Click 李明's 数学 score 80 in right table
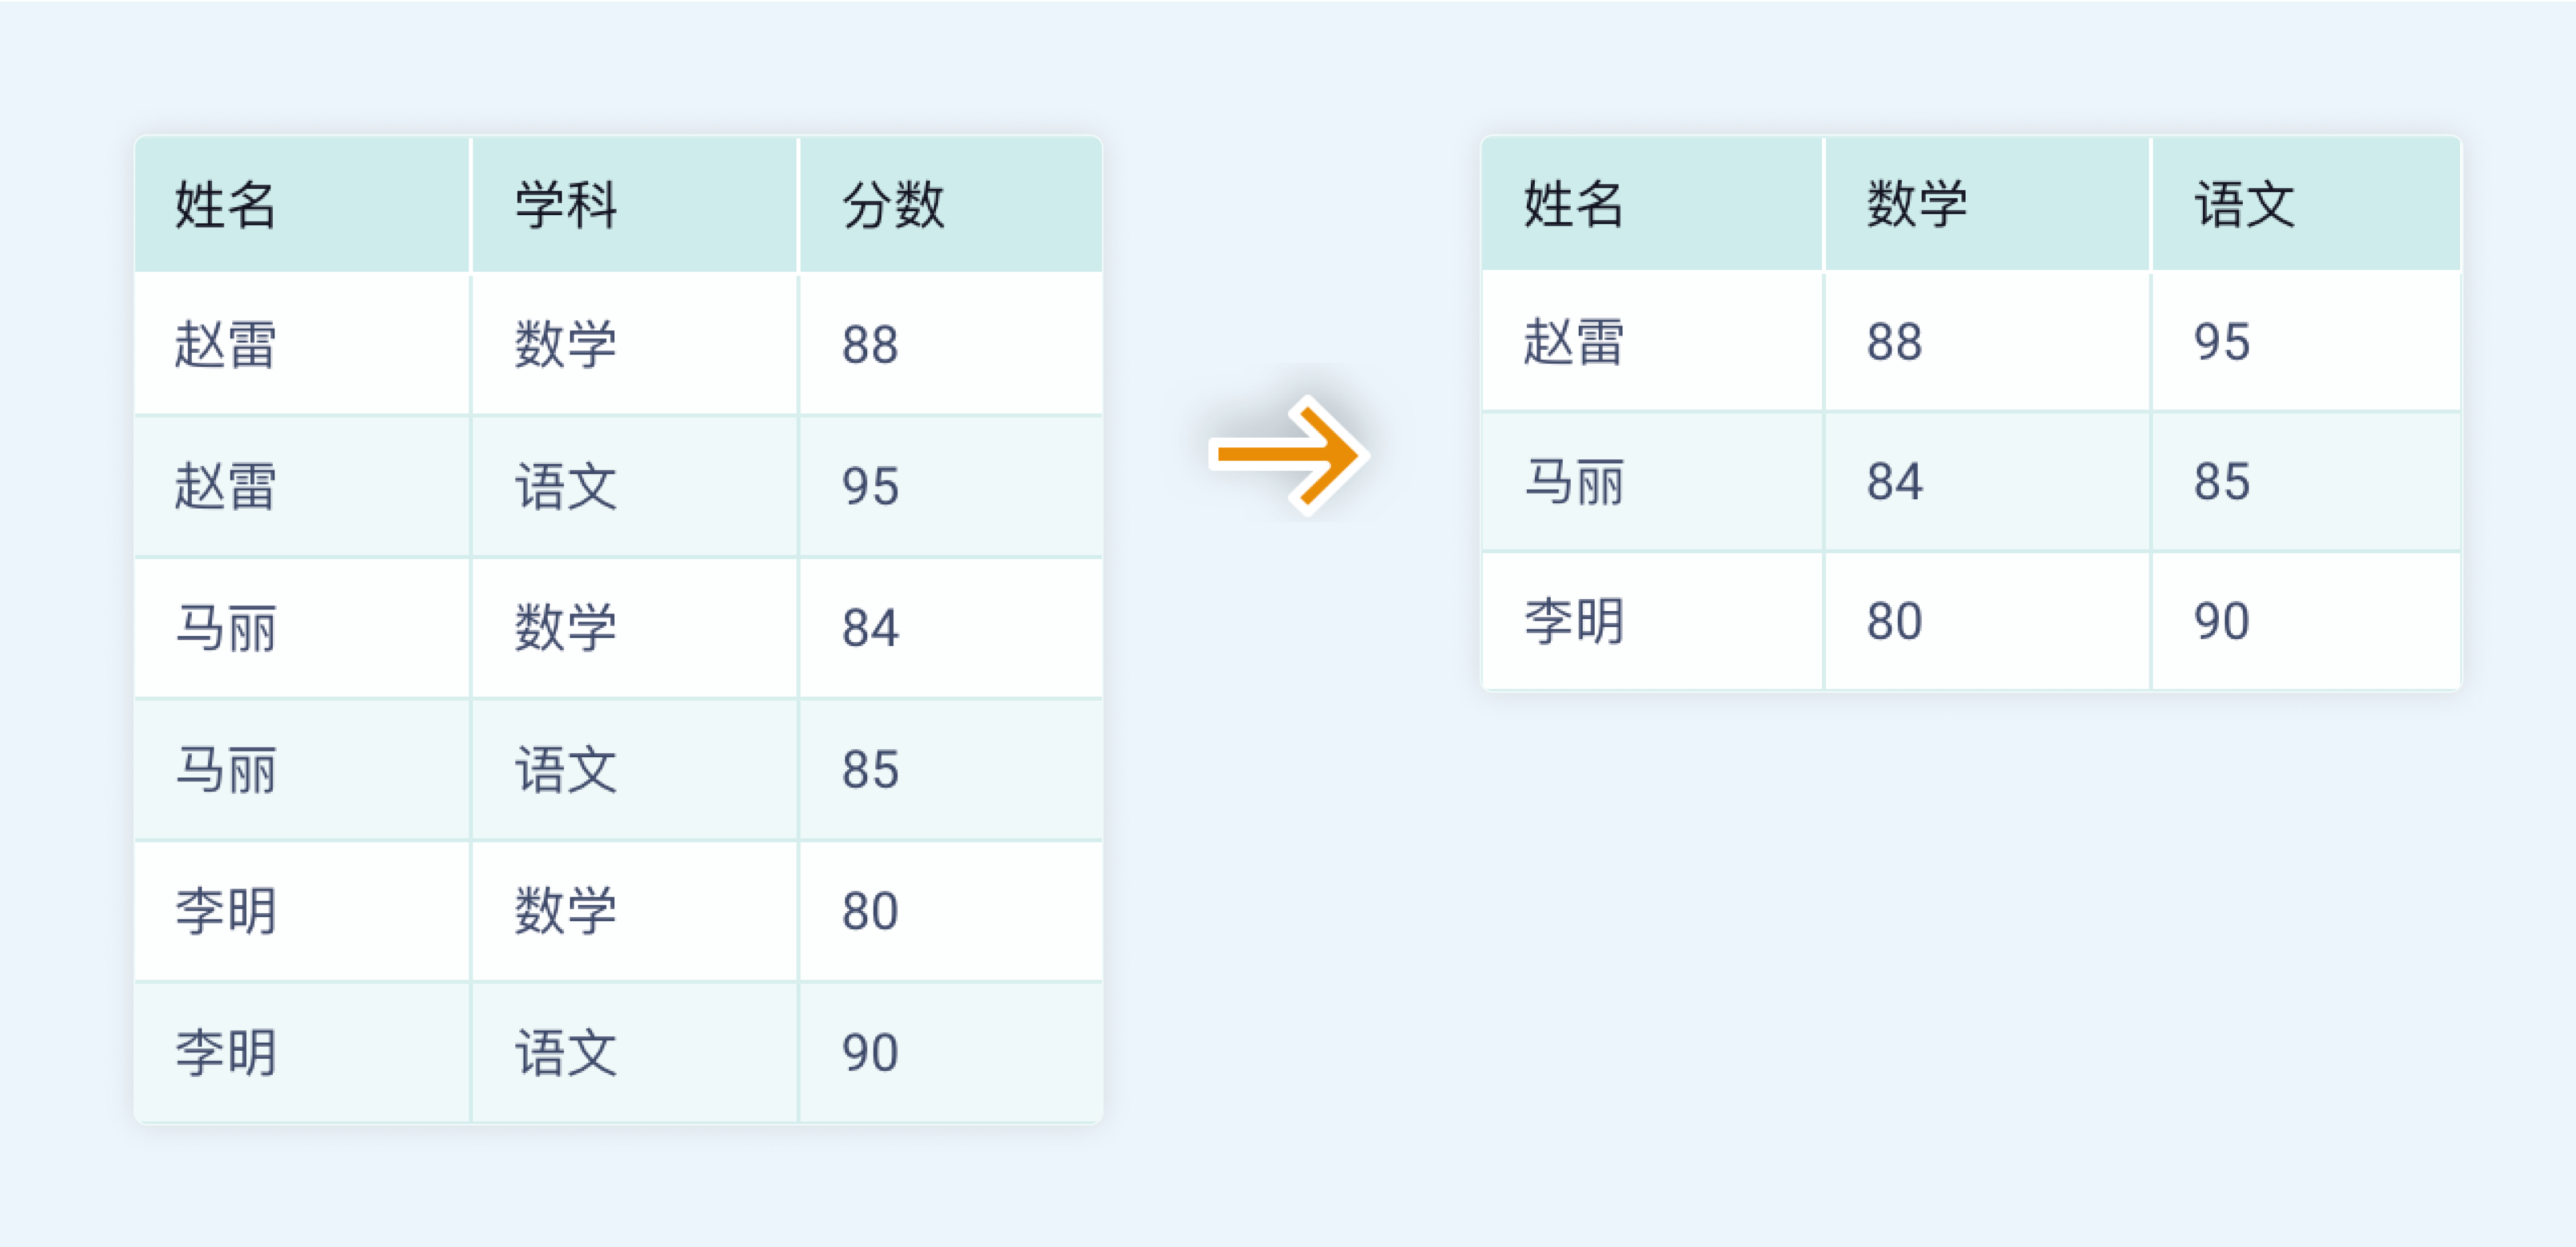2576x1247 pixels. 1894,621
